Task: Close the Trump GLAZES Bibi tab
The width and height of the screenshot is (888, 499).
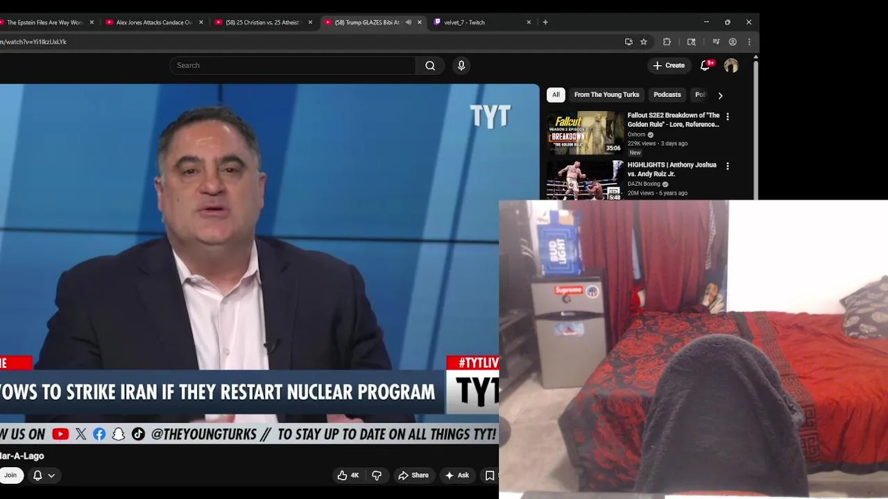Action: coord(420,22)
